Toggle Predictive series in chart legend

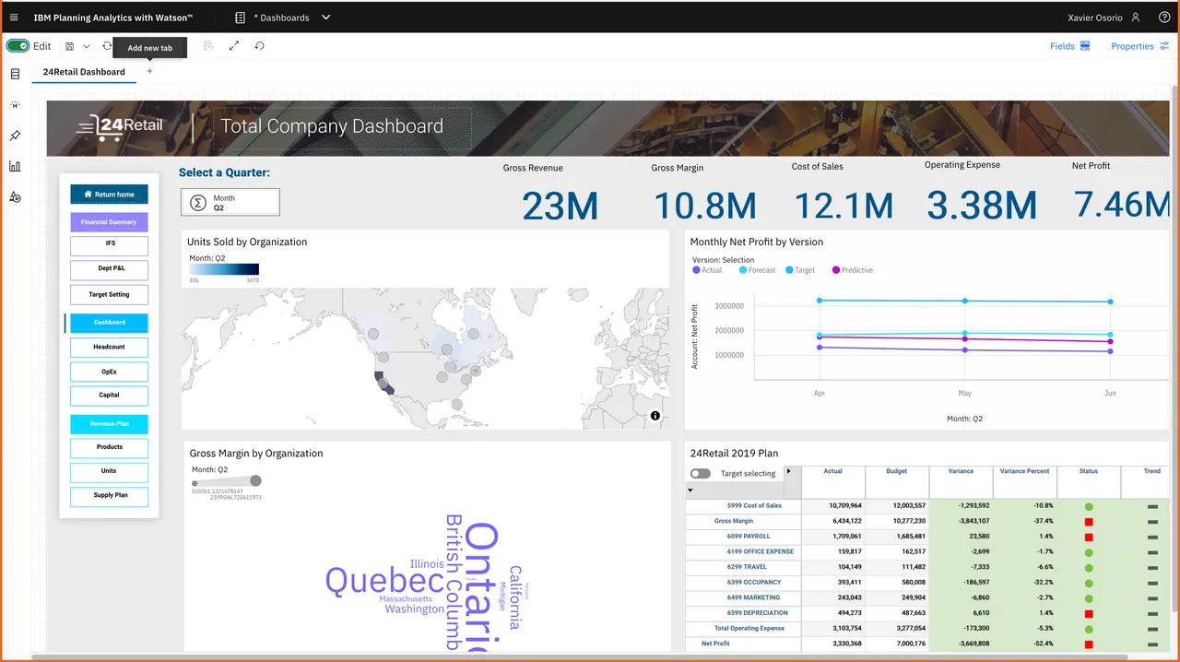[852, 270]
